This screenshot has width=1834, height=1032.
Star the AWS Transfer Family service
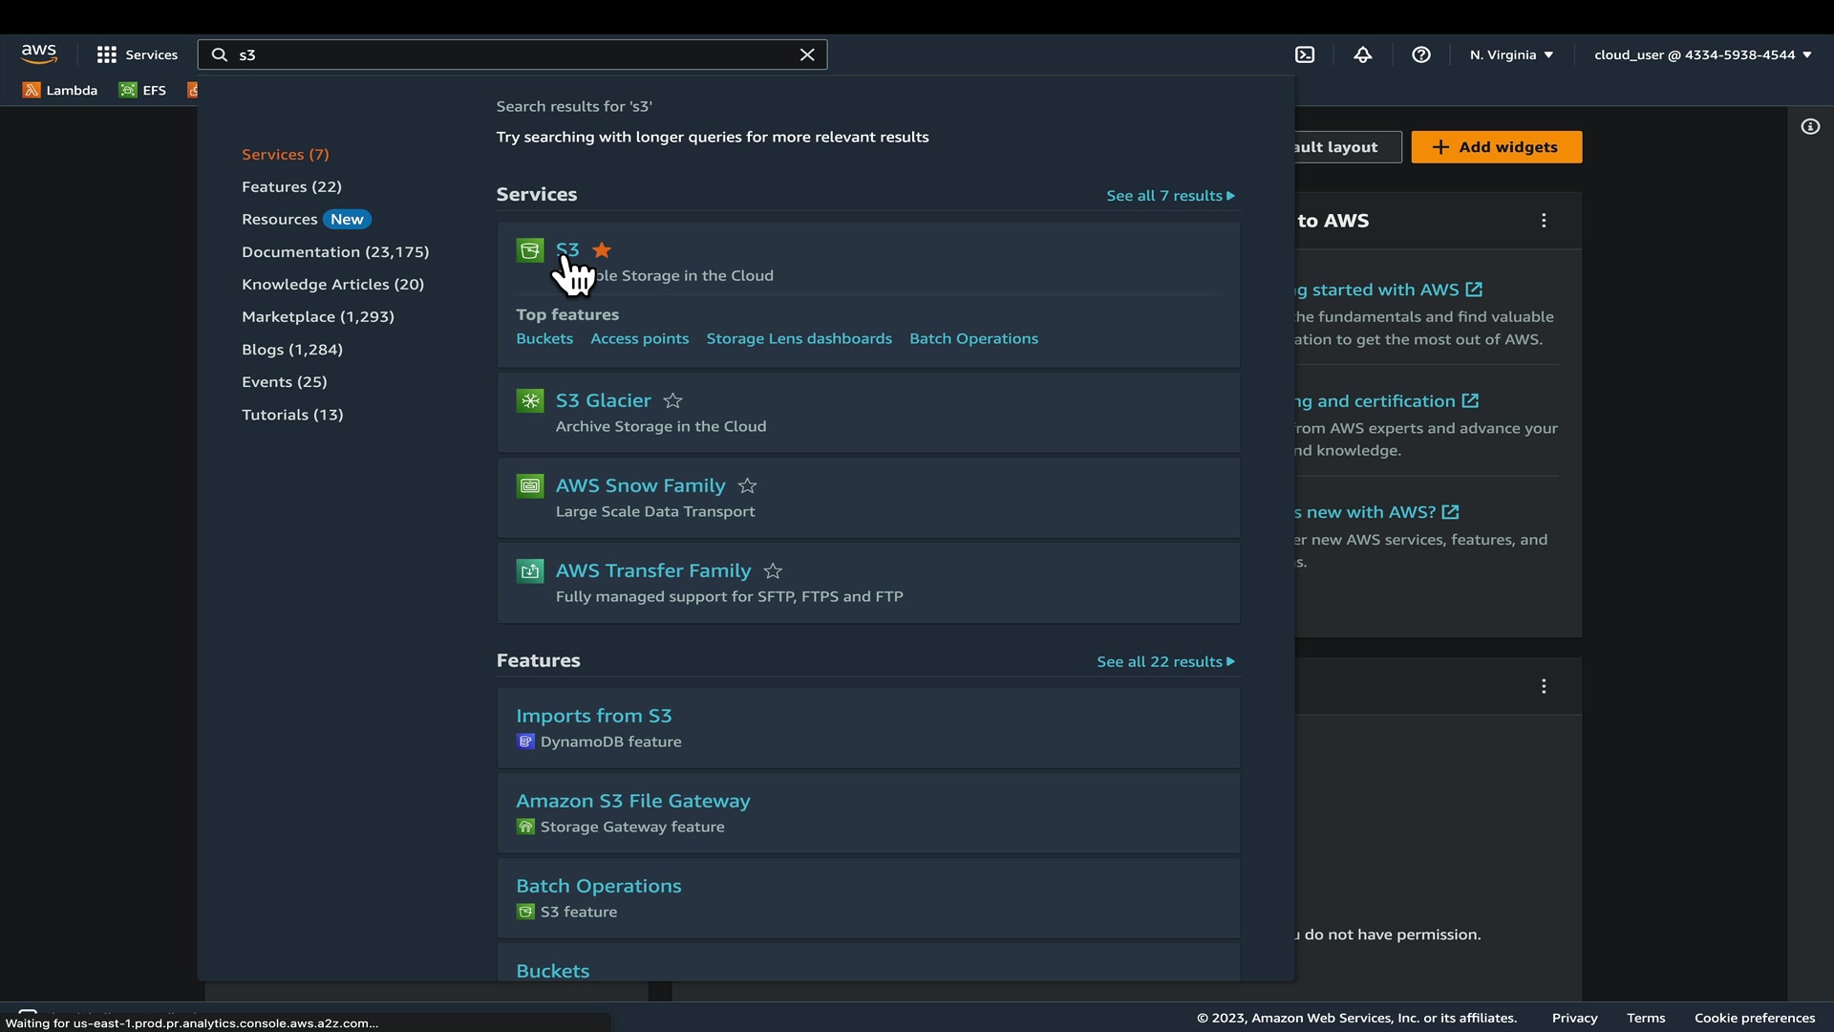point(774,571)
